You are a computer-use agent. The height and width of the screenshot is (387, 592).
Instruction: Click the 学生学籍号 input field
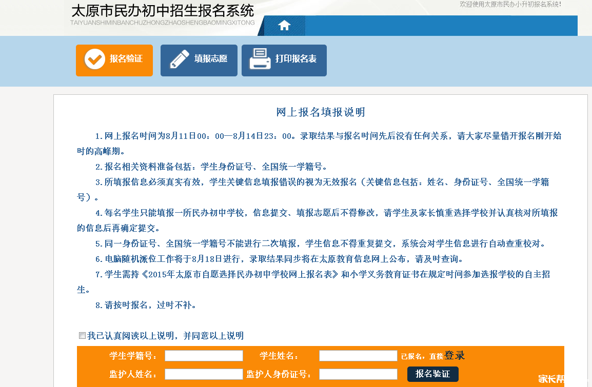pos(204,355)
